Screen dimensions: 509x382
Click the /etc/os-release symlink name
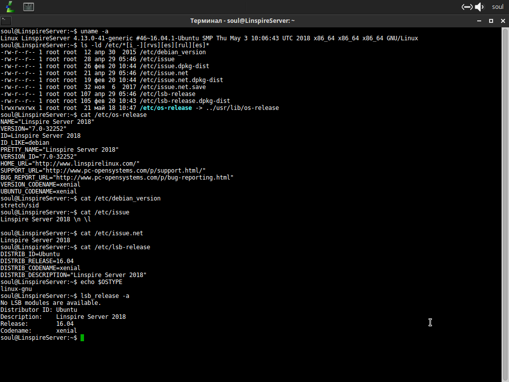tap(166, 108)
